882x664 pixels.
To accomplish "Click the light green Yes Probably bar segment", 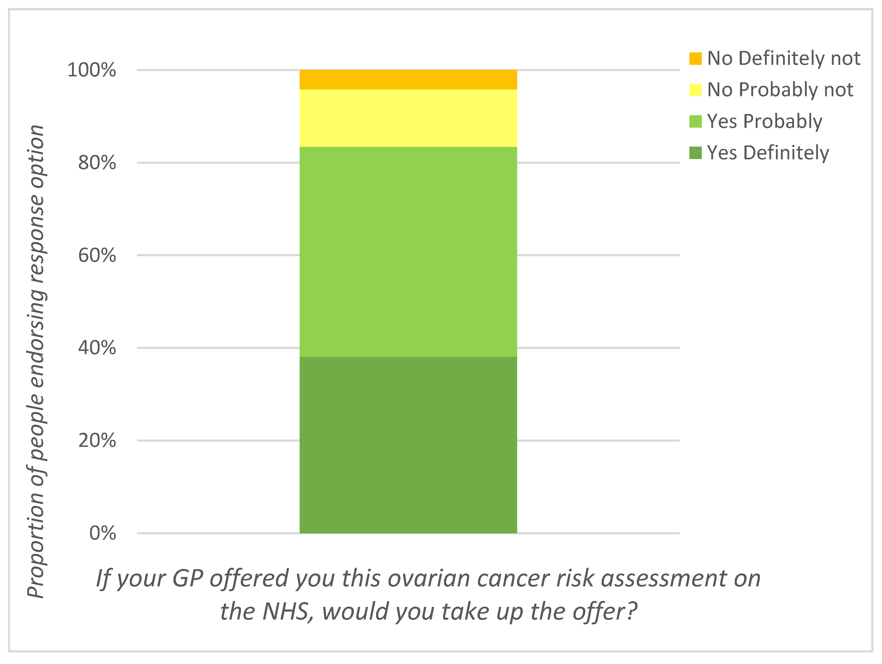I will 408,252.
